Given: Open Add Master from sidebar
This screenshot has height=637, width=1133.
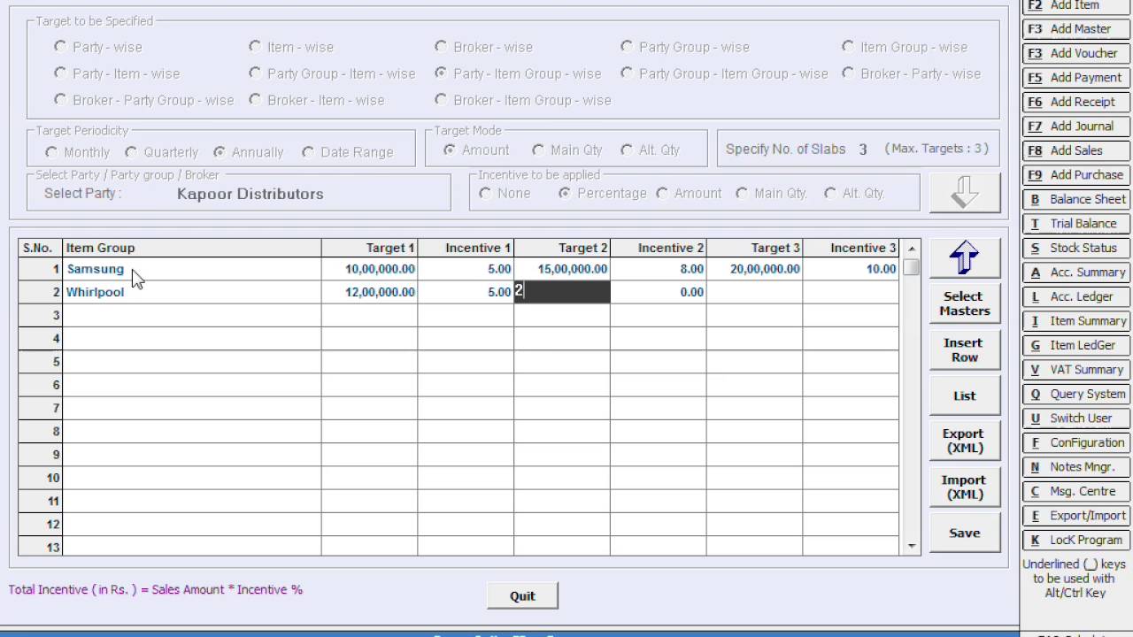Looking at the screenshot, I should click(1075, 29).
